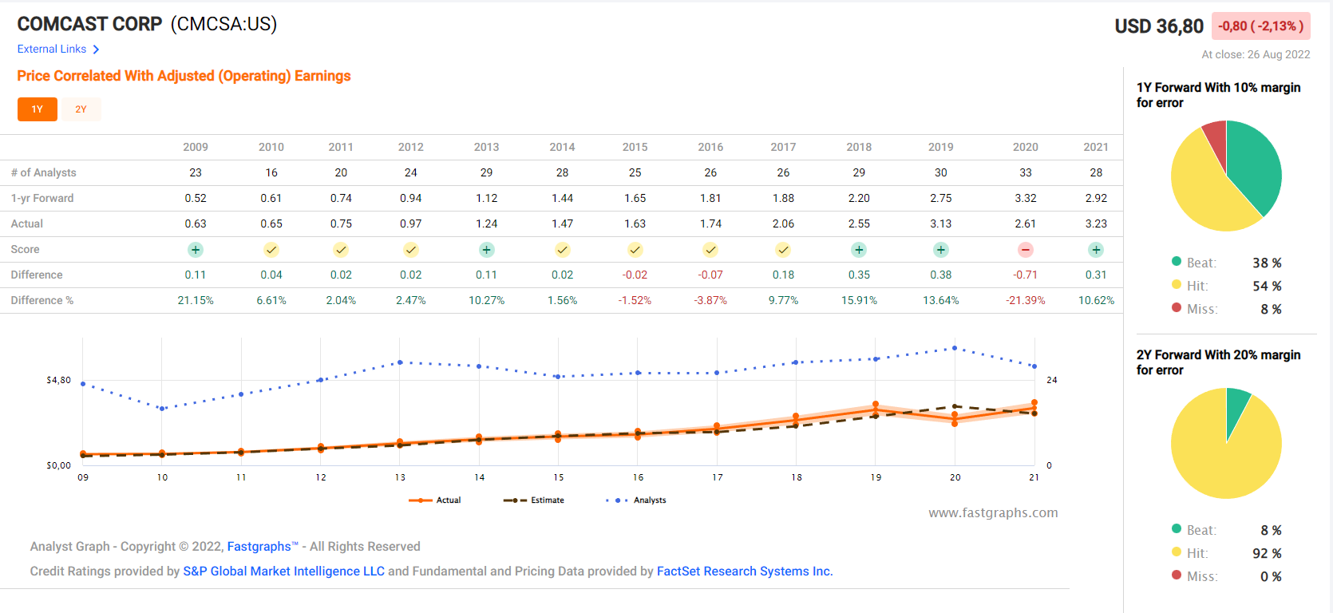
Task: Open FactSet Research Systems Inc. link
Action: click(x=744, y=571)
